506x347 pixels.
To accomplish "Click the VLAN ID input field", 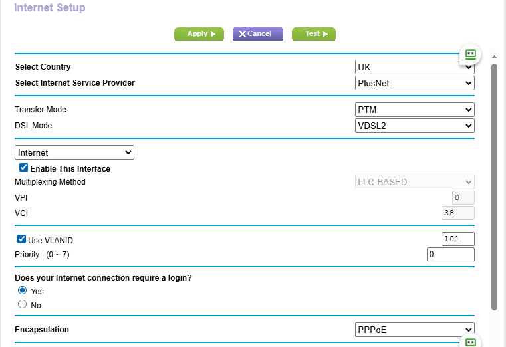I will click(x=457, y=239).
